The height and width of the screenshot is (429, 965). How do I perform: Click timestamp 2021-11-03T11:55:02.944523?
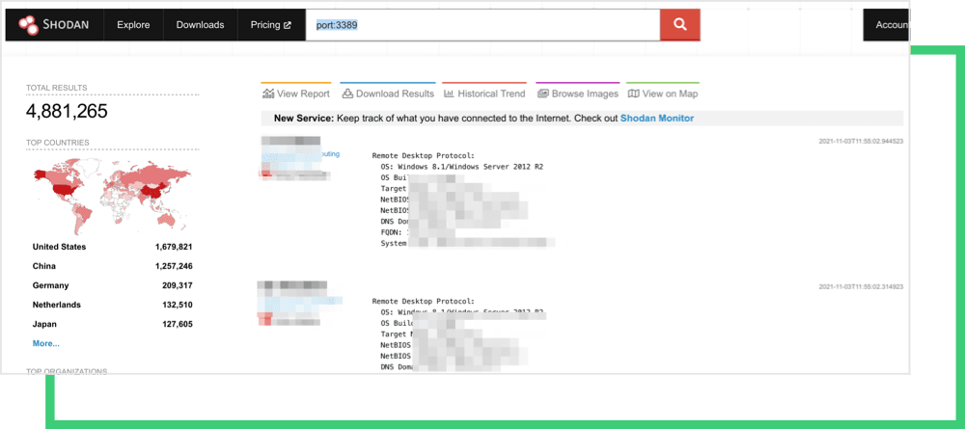(861, 142)
